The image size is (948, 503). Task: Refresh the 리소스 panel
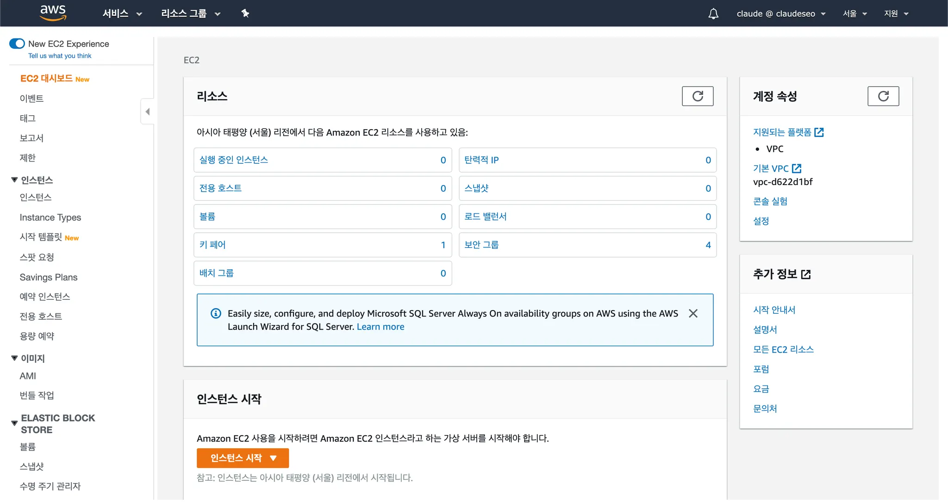697,96
